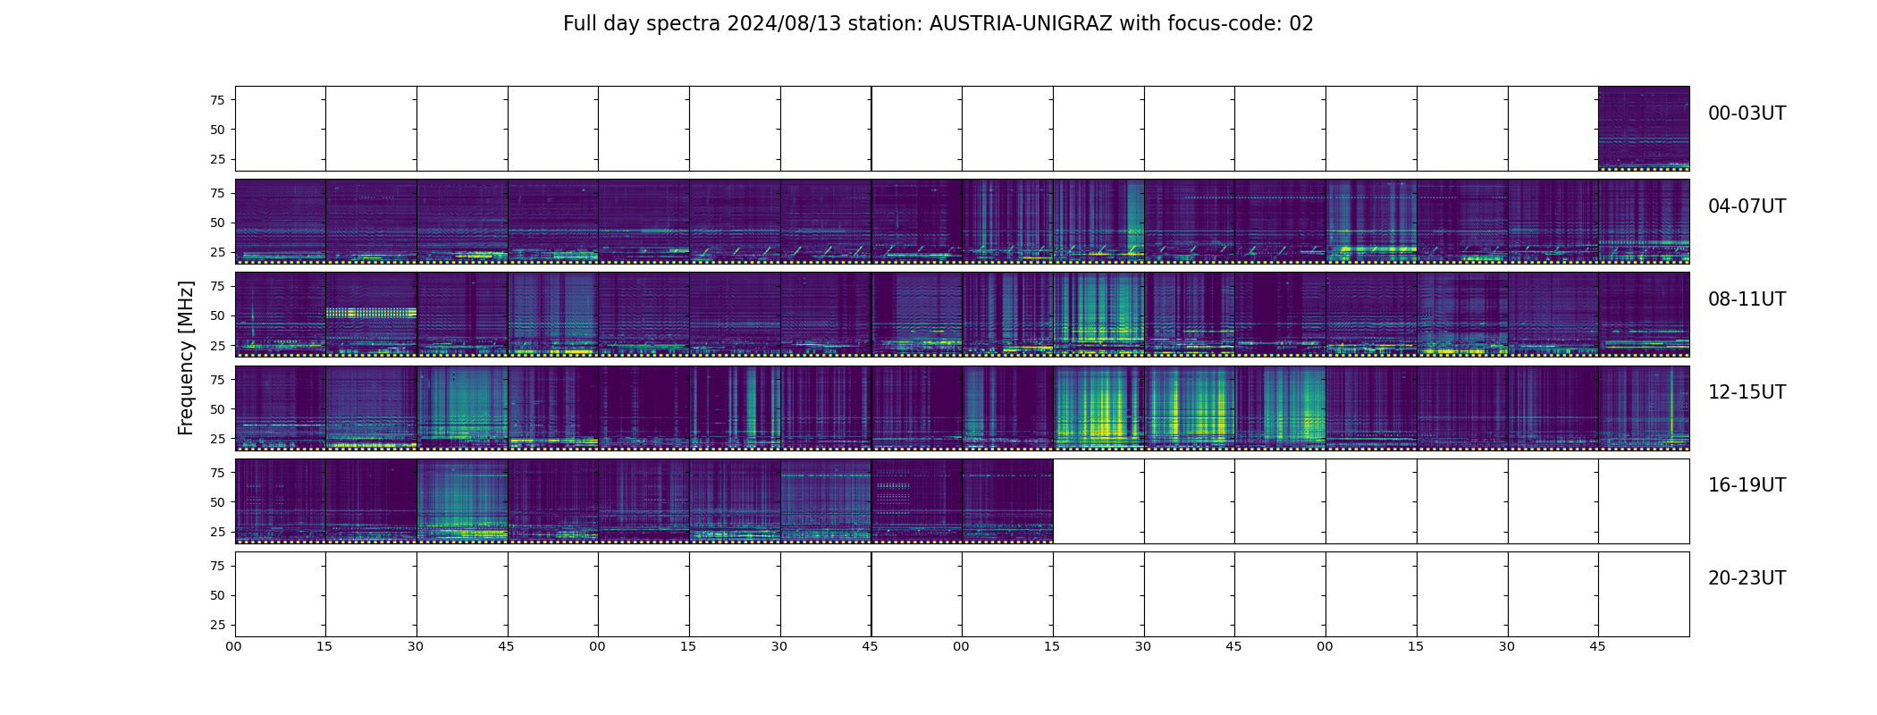Open the bright yellow 14:15 spectrogram panel
This screenshot has height=715, width=1877.
point(1098,408)
